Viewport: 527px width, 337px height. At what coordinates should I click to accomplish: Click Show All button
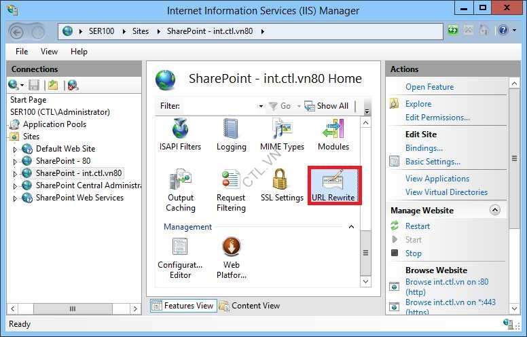(327, 106)
